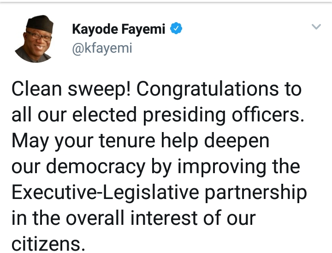Open the tweet options chevron menu
Screen dimensions: 332x253
(x=316, y=27)
